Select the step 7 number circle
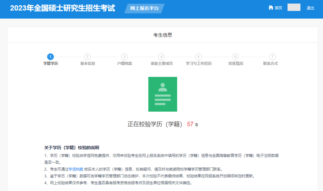Image resolution: width=323 pixels, height=191 pixels. pyautogui.click(x=272, y=57)
